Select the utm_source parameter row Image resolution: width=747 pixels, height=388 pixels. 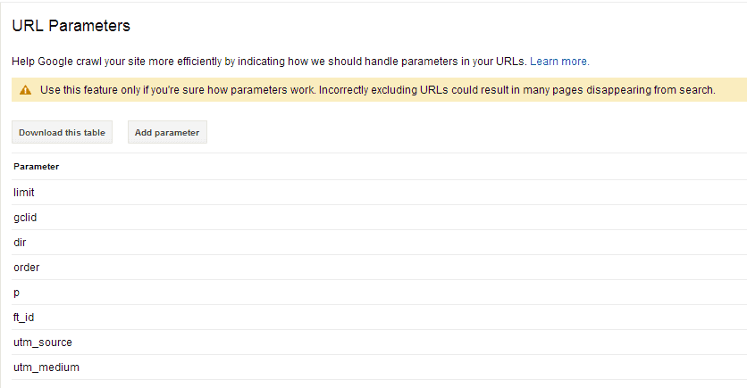point(379,343)
